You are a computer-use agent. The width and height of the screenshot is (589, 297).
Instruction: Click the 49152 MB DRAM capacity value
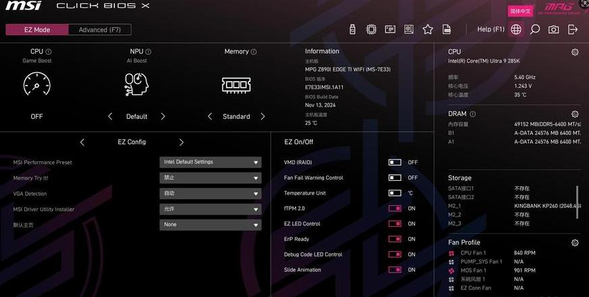[x=547, y=124]
